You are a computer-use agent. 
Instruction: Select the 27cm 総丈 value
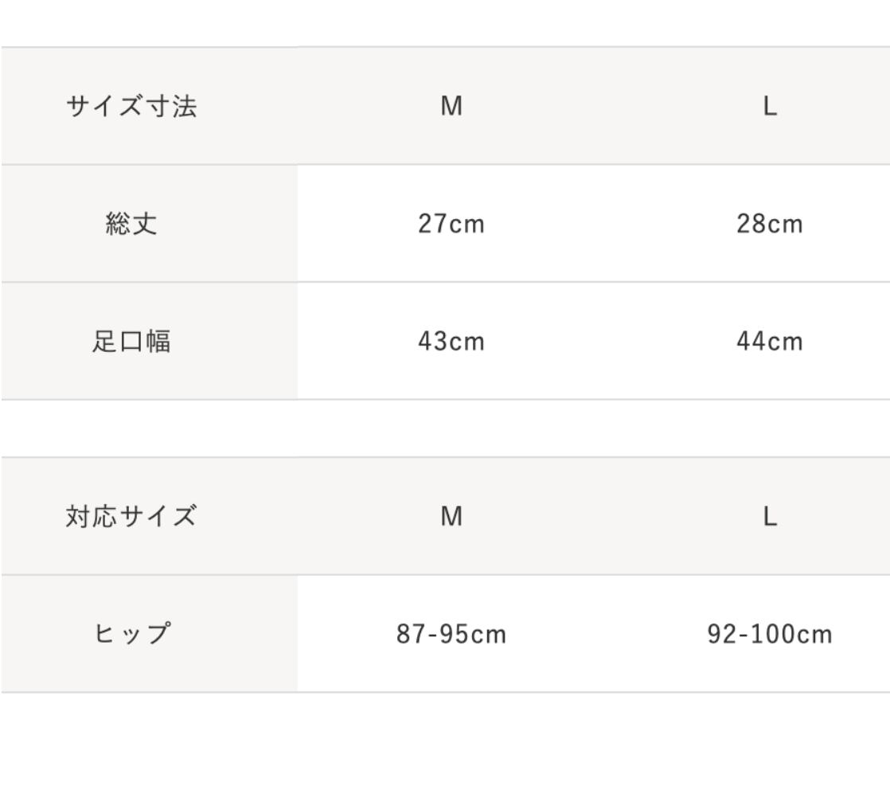click(451, 225)
